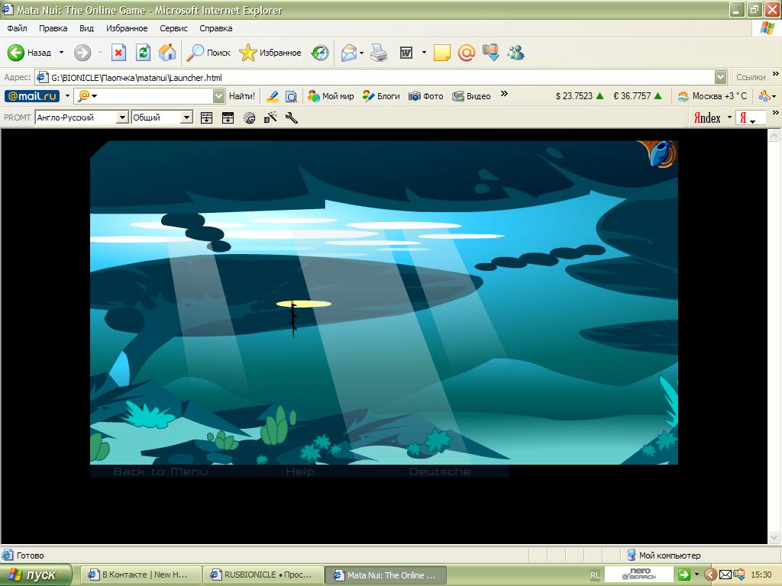Click the PROMT magic wand icon
Viewport: 782px width, 586px height.
[270, 118]
